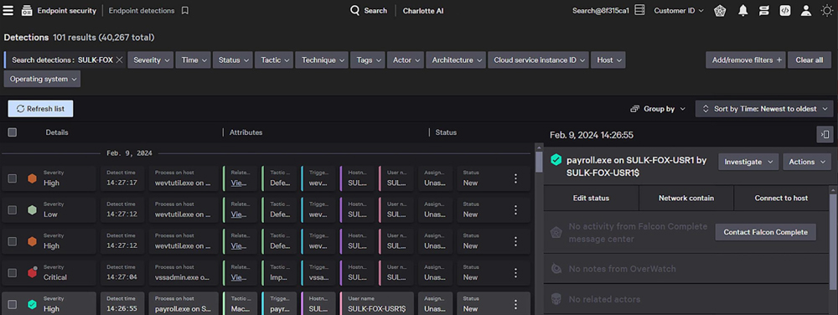Open the Tags filter dropdown
838x315 pixels.
[368, 60]
